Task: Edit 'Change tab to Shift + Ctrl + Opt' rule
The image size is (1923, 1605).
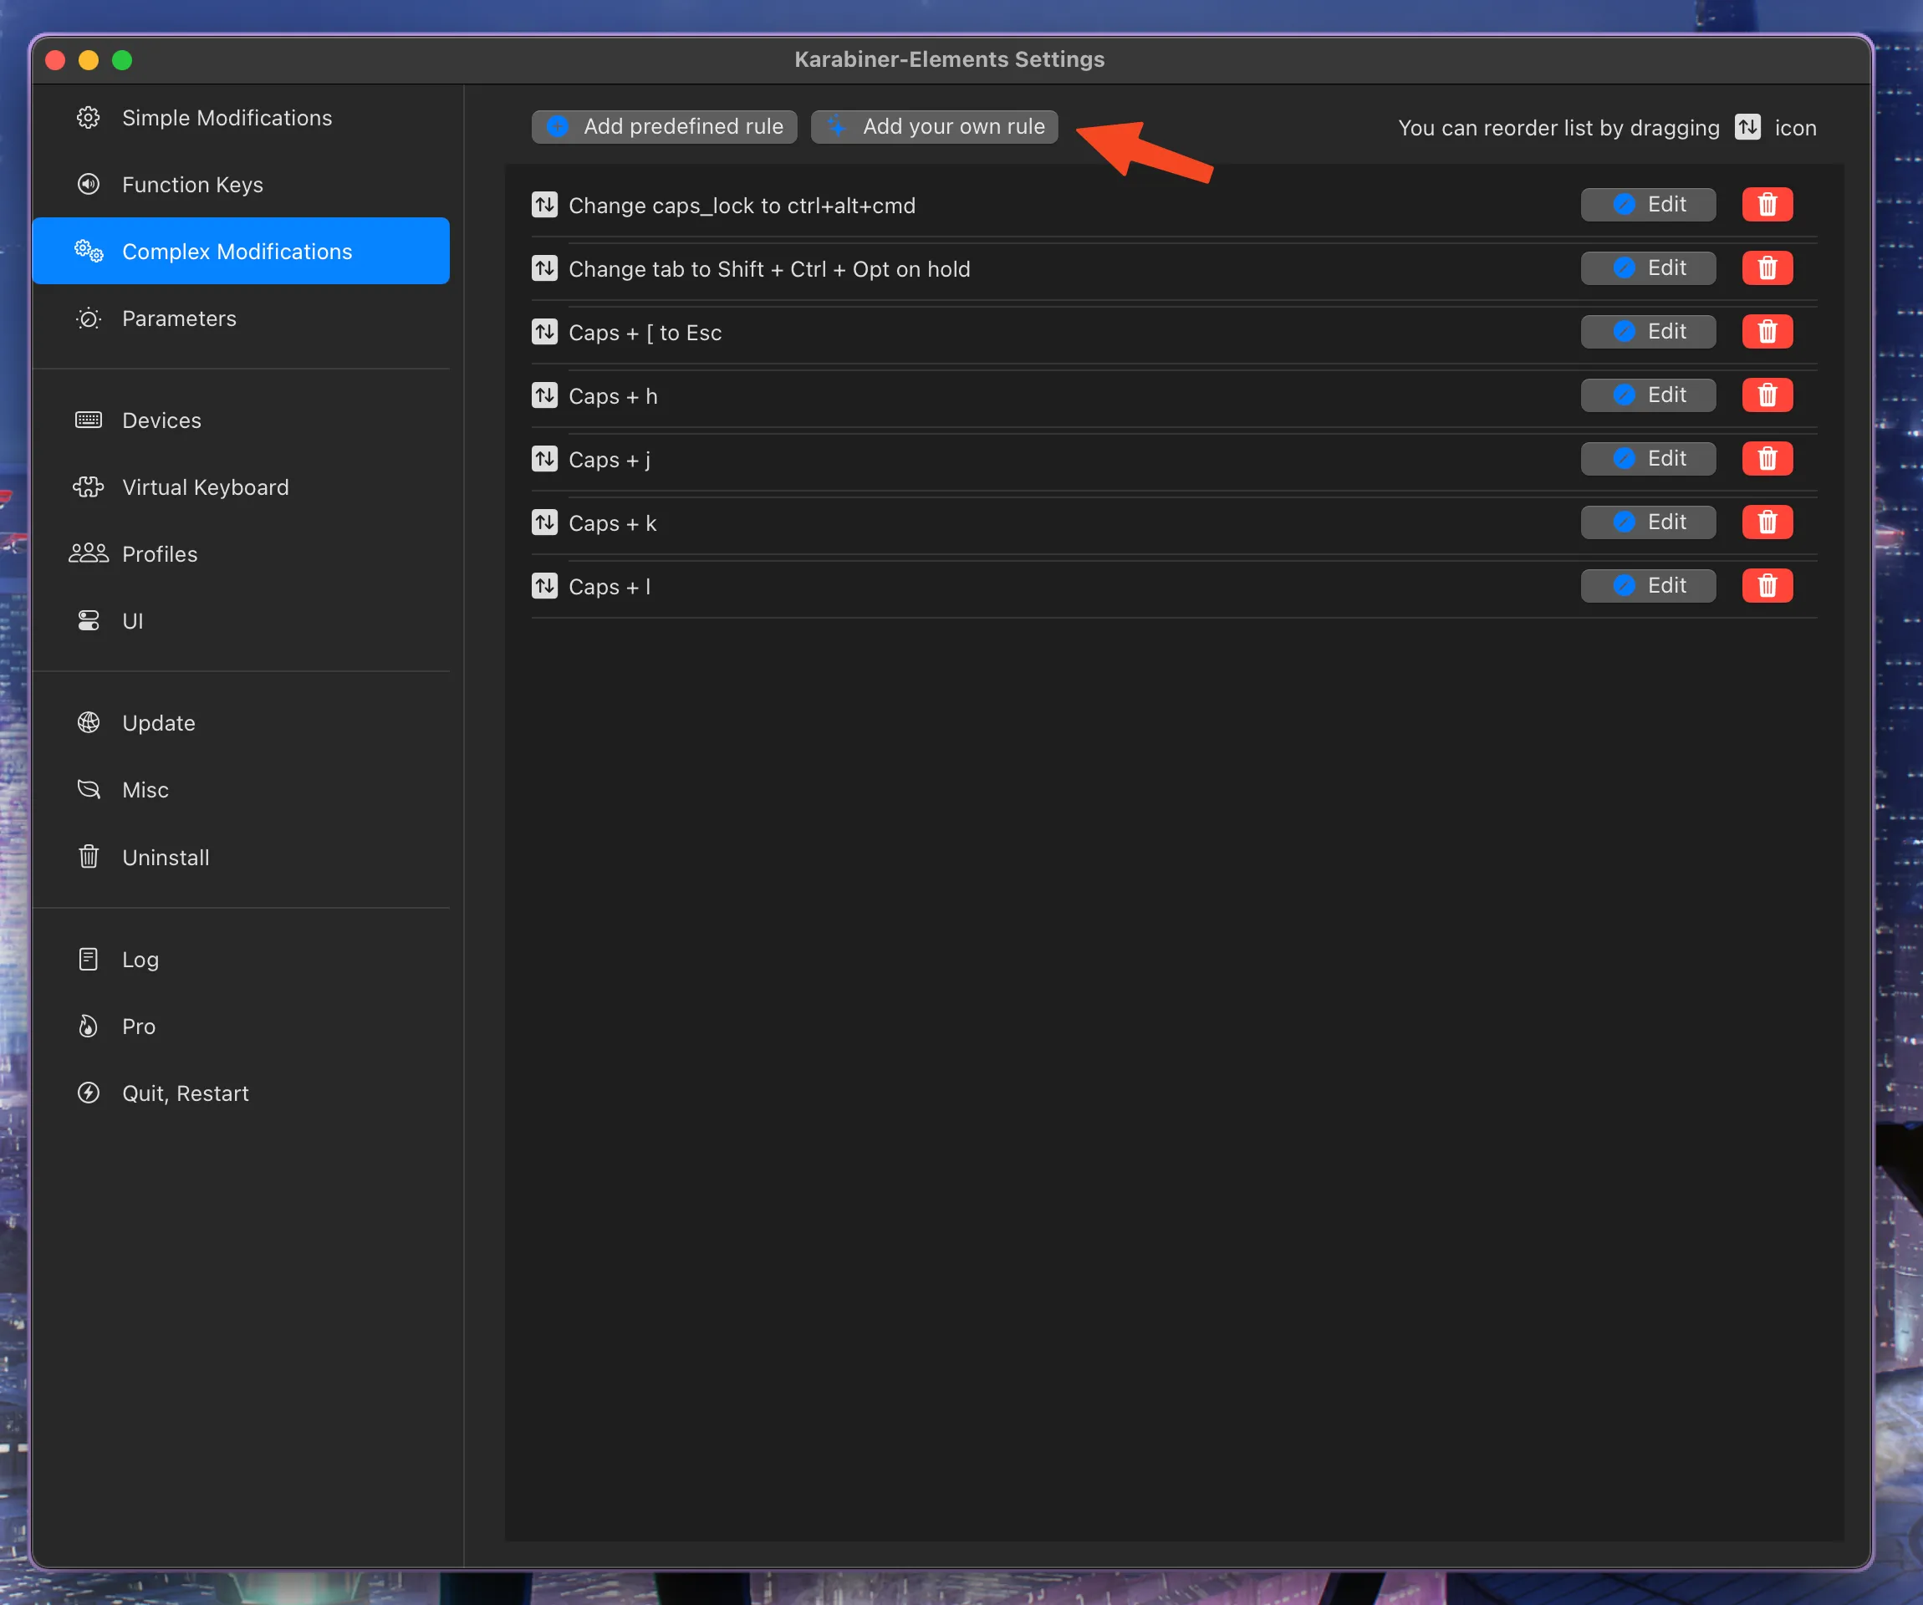Action: (x=1647, y=268)
